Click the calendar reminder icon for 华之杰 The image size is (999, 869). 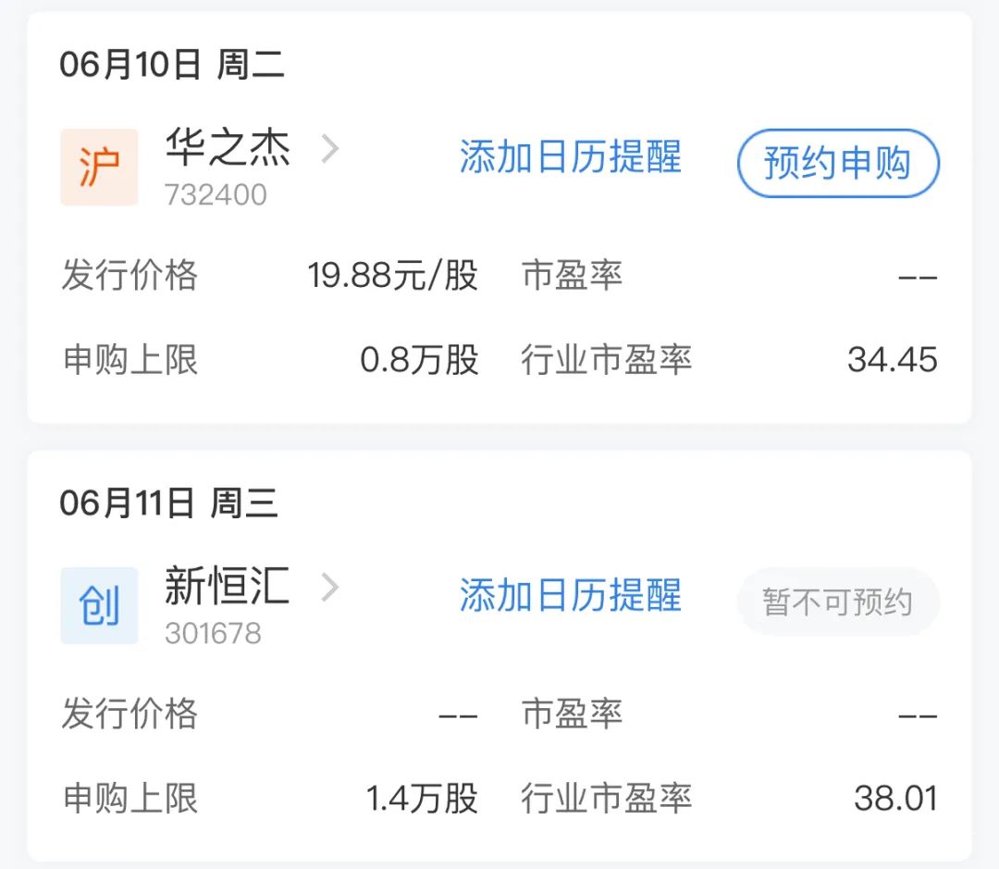click(571, 160)
